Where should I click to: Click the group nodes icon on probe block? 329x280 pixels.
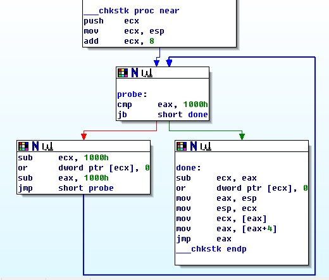147,73
